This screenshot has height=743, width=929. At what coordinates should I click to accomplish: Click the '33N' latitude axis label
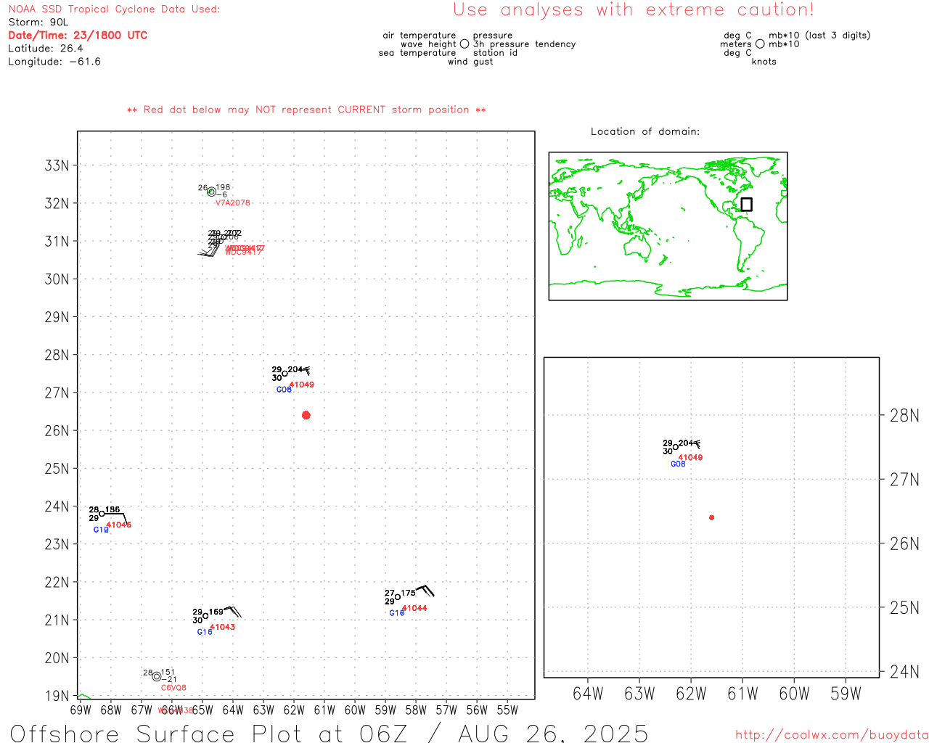[x=57, y=165]
